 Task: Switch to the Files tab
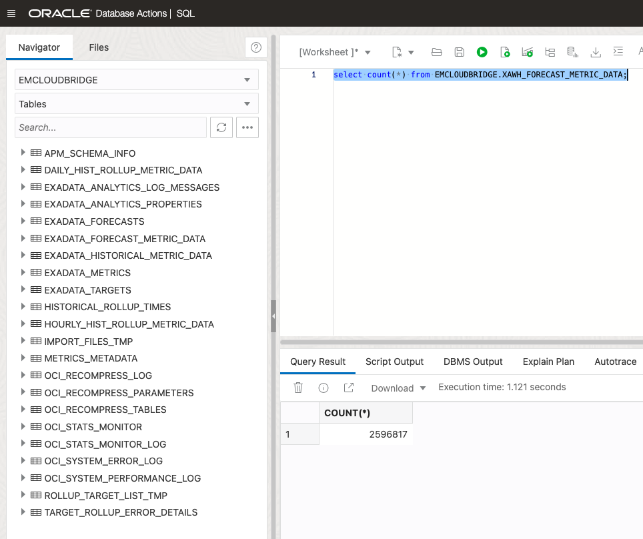tap(99, 47)
